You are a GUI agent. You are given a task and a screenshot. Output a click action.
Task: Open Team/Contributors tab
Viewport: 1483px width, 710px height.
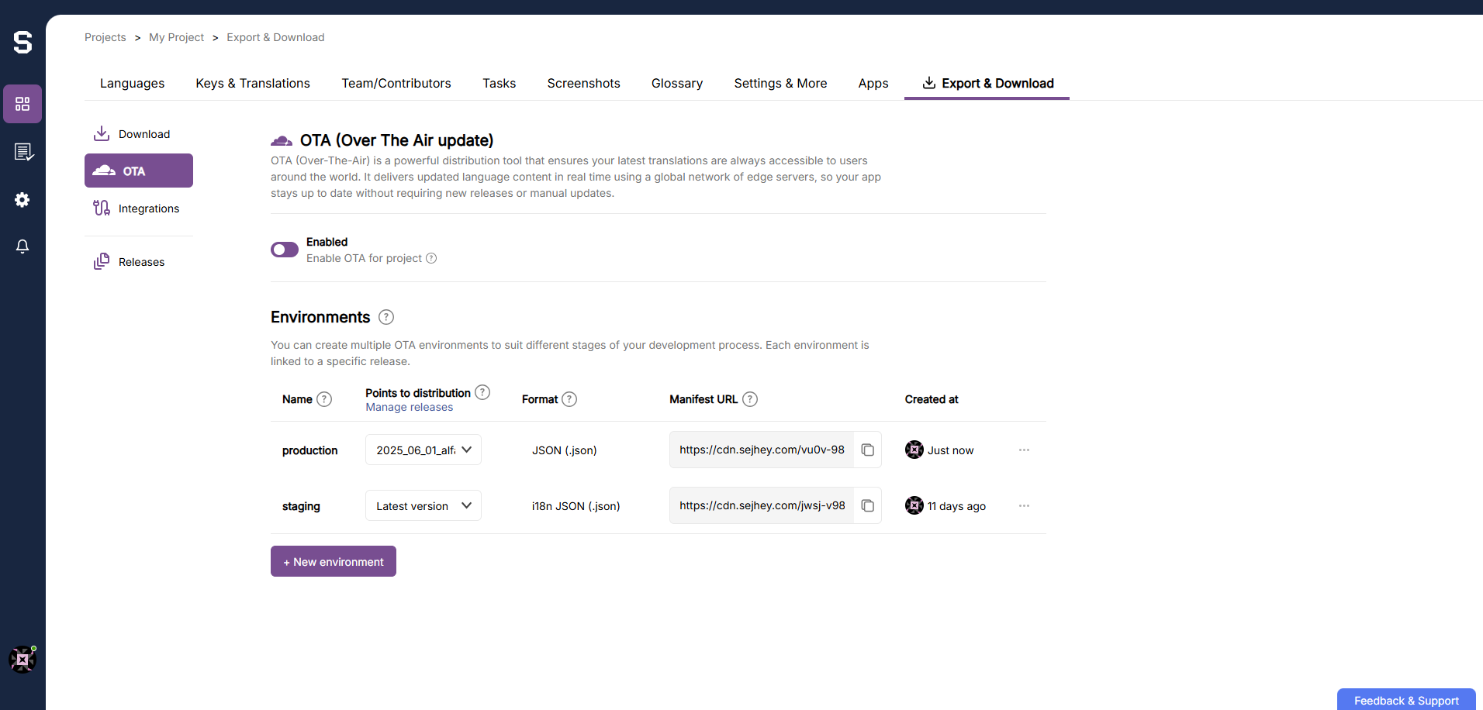click(x=396, y=83)
